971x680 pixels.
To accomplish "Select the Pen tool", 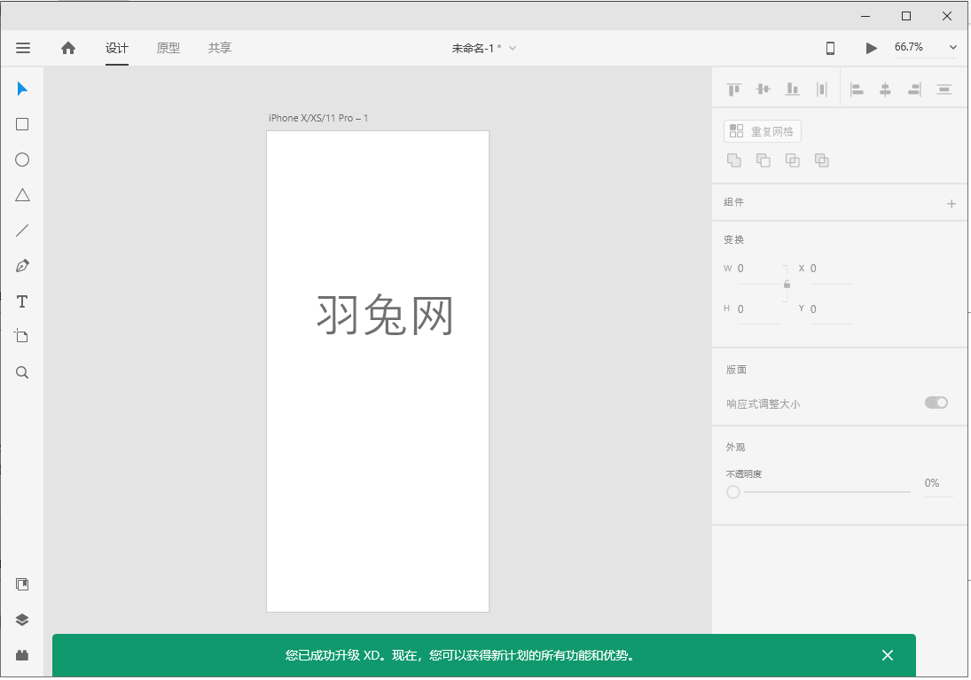I will pyautogui.click(x=22, y=266).
